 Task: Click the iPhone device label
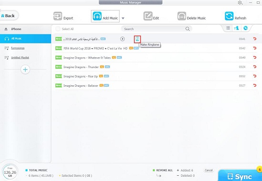point(16,29)
